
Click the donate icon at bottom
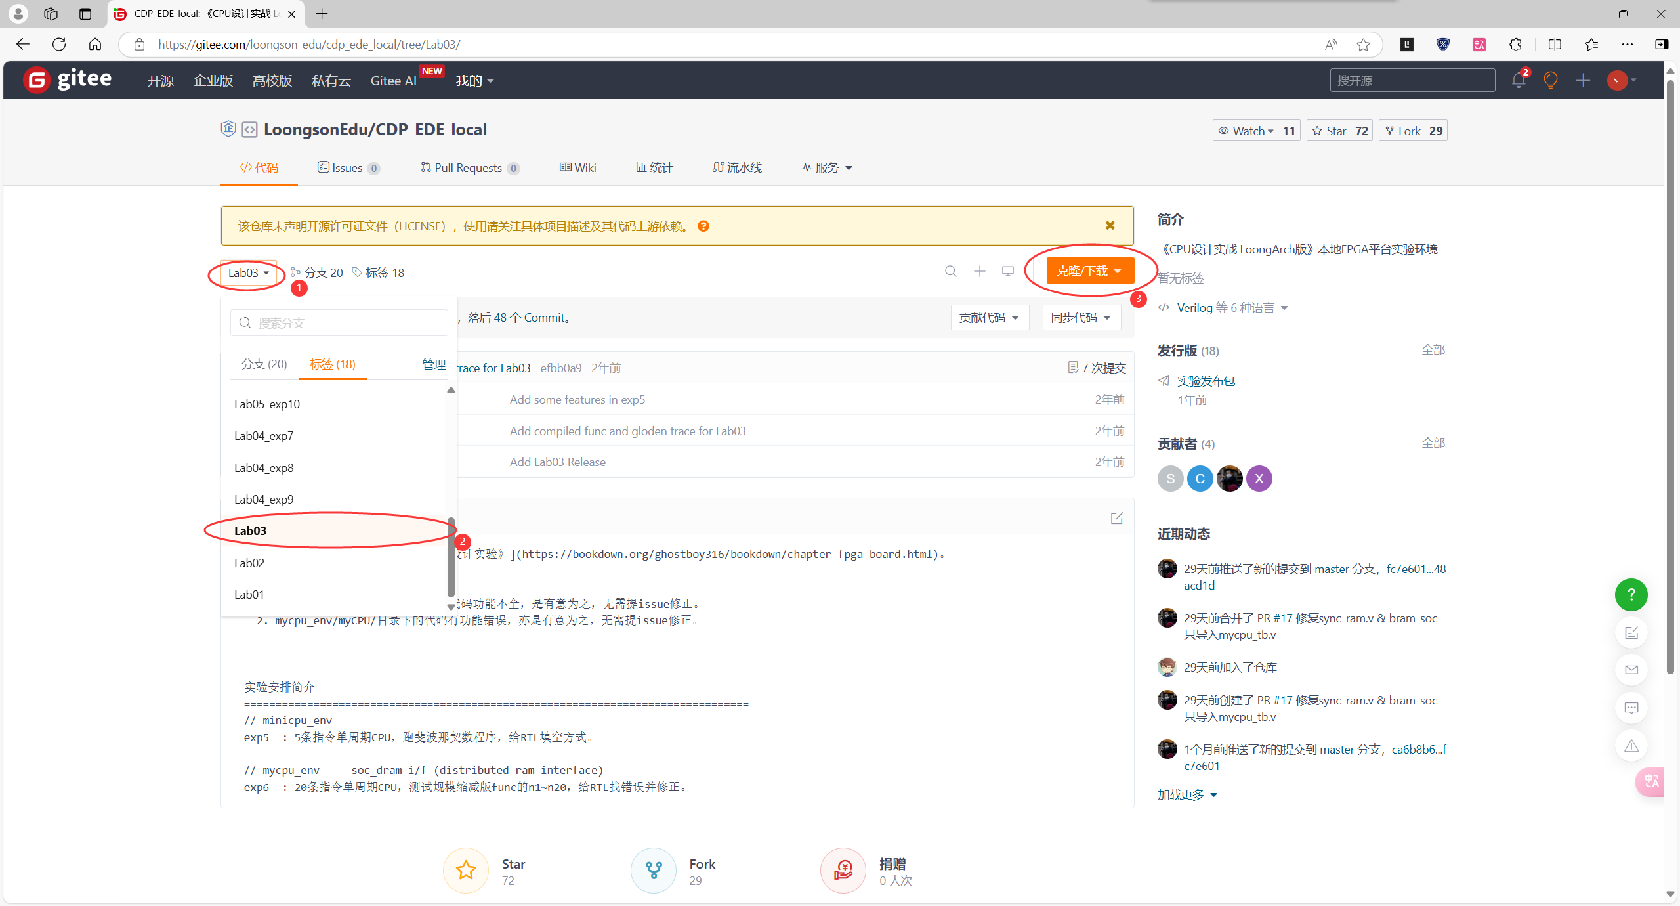[x=843, y=871]
